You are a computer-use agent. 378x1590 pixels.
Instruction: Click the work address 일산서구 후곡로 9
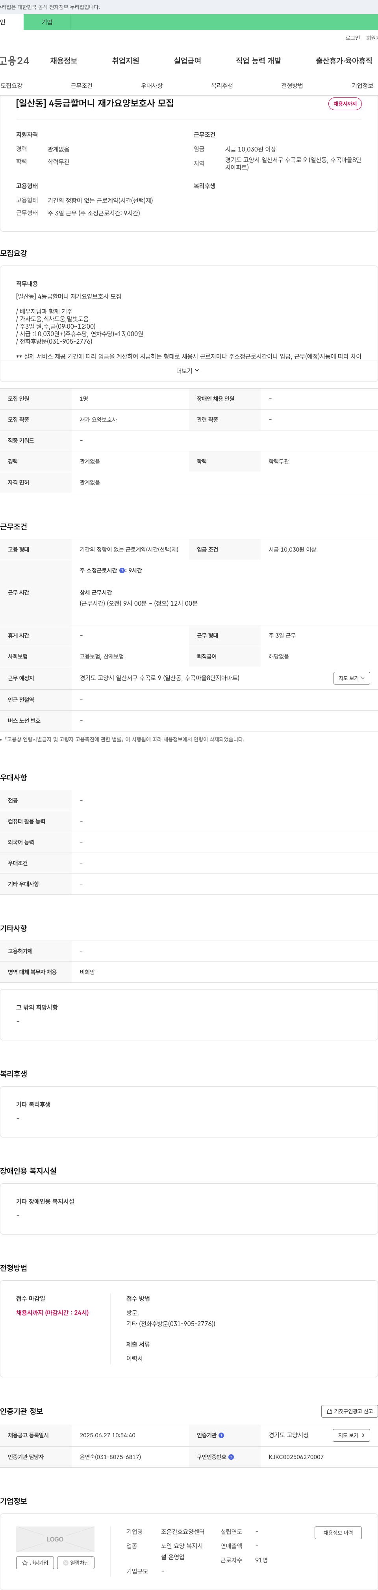(x=159, y=678)
